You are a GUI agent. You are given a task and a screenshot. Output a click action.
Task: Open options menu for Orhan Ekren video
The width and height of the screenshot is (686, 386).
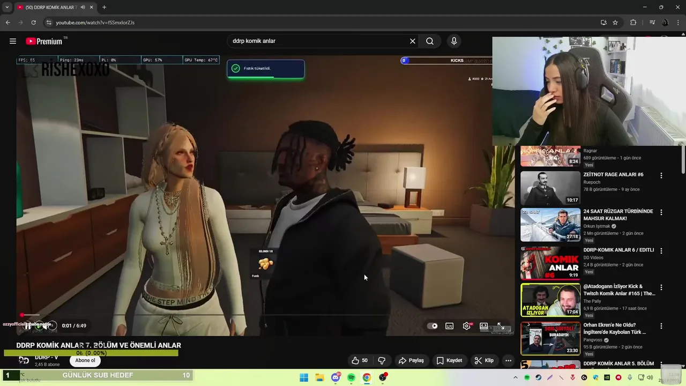661,326
